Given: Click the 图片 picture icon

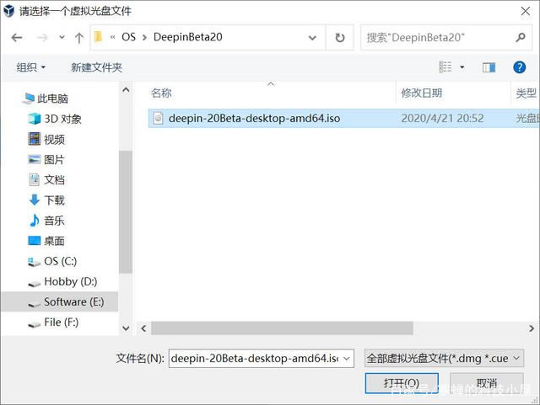Looking at the screenshot, I should 35,159.
